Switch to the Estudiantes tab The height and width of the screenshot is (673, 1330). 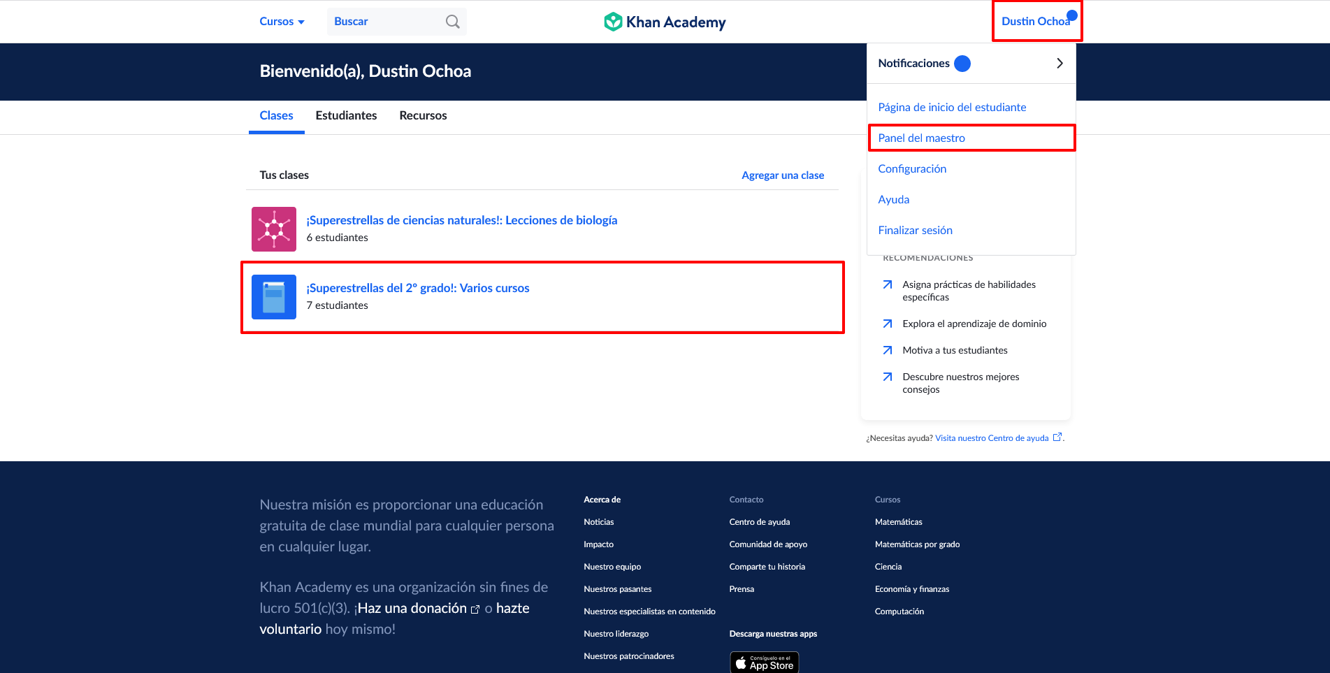[346, 115]
